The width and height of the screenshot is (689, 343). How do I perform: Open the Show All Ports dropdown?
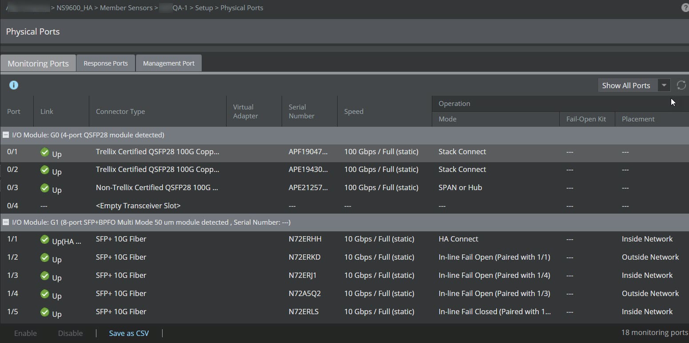[634, 86]
